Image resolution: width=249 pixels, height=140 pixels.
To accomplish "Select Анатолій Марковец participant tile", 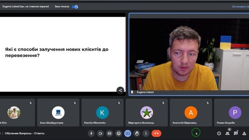I will (191, 112).
